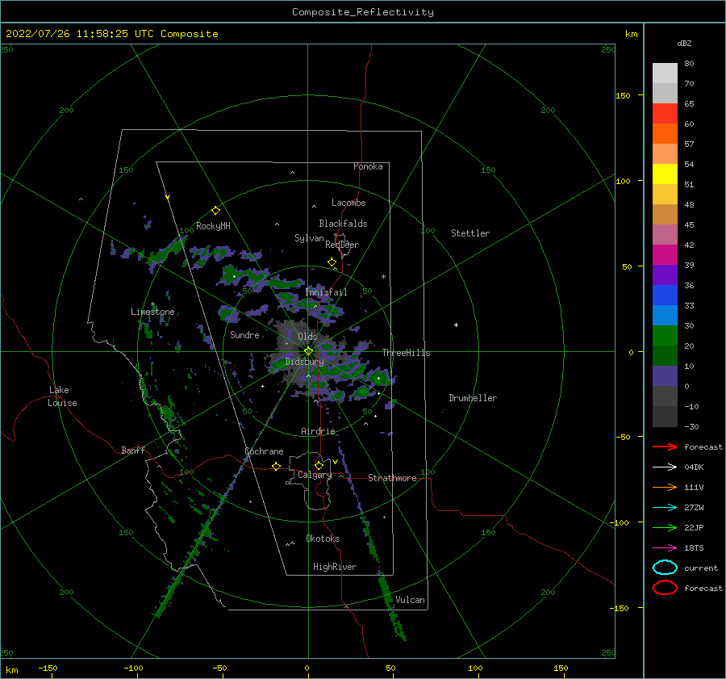
Task: Click the Cochrane city label
Action: pos(264,451)
